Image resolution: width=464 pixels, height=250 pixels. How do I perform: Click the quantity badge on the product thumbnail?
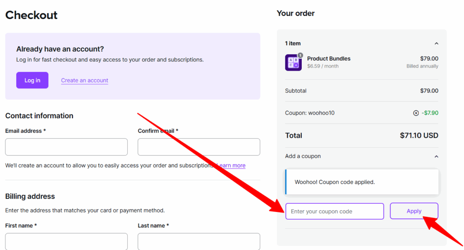(300, 55)
